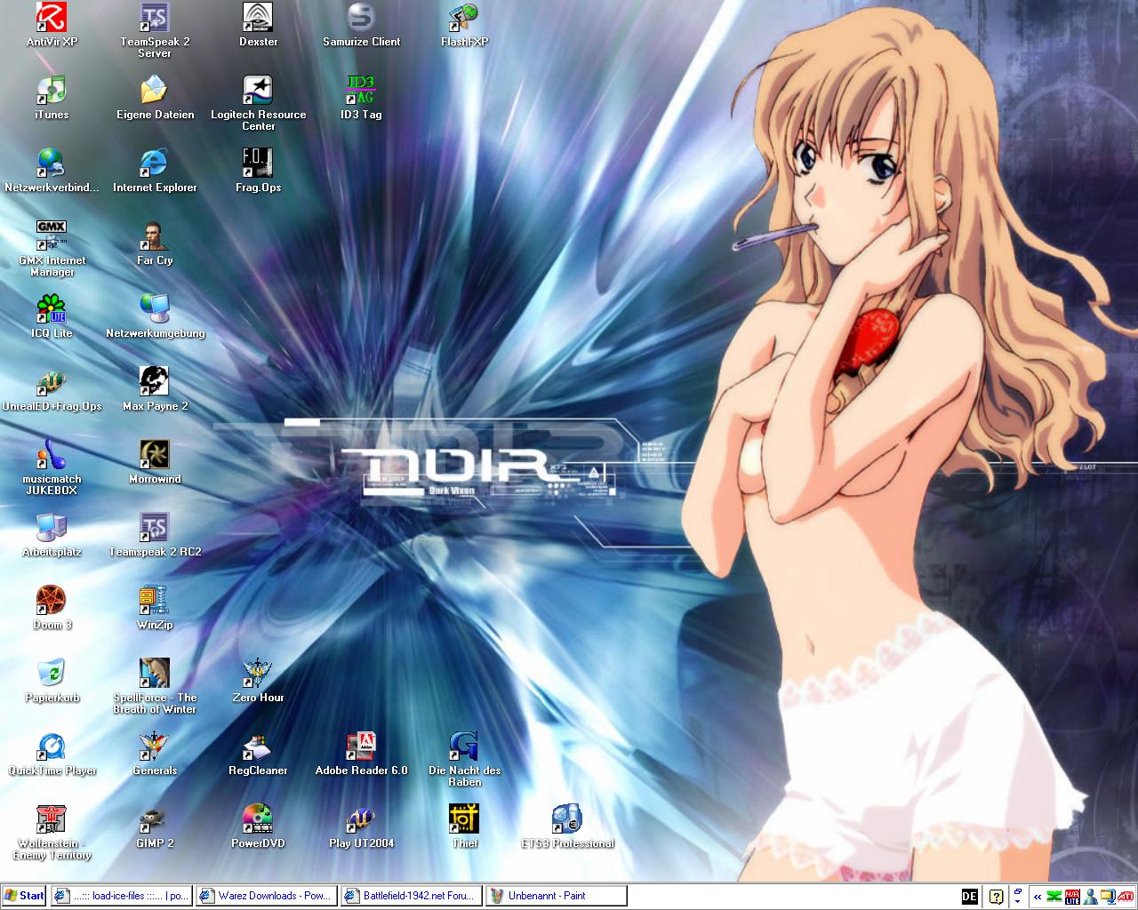Select Wolfenstein Enemy Territory icon
The width and height of the screenshot is (1138, 910).
coord(52,832)
